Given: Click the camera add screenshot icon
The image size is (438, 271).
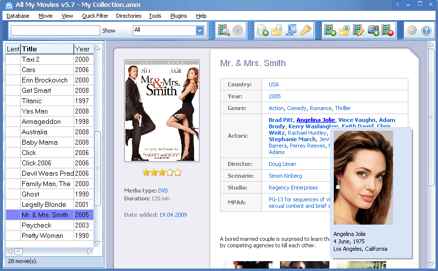Looking at the screenshot, I should (373, 30).
